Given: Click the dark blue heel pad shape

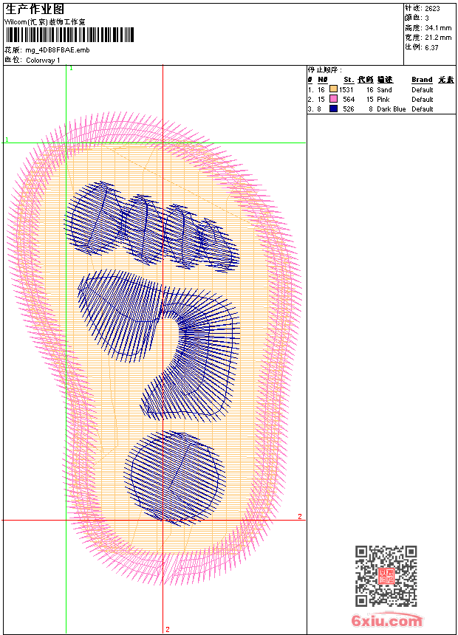Looking at the screenshot, I should tap(177, 476).
